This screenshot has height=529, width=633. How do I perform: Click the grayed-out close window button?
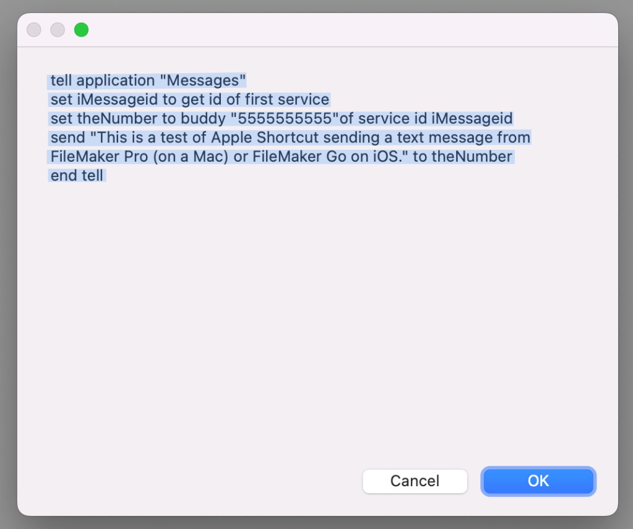[x=34, y=30]
